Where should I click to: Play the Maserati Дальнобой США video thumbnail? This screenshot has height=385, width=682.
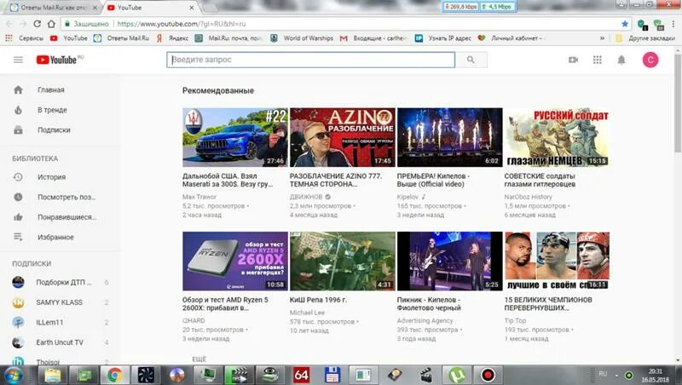pos(235,137)
